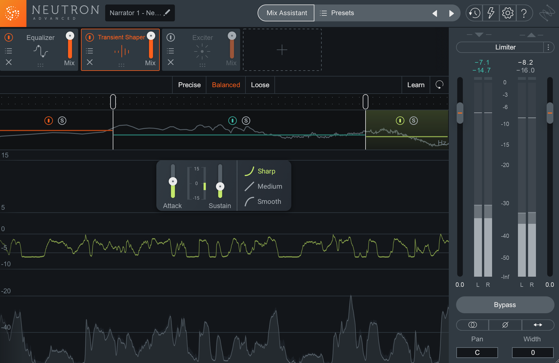Viewport: 559px width, 363px height.
Task: Click the Pan value field
Action: pos(477,353)
